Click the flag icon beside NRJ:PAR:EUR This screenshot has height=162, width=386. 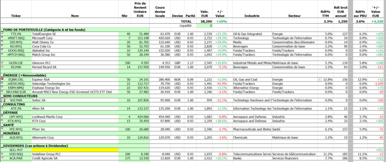coord(2,91)
